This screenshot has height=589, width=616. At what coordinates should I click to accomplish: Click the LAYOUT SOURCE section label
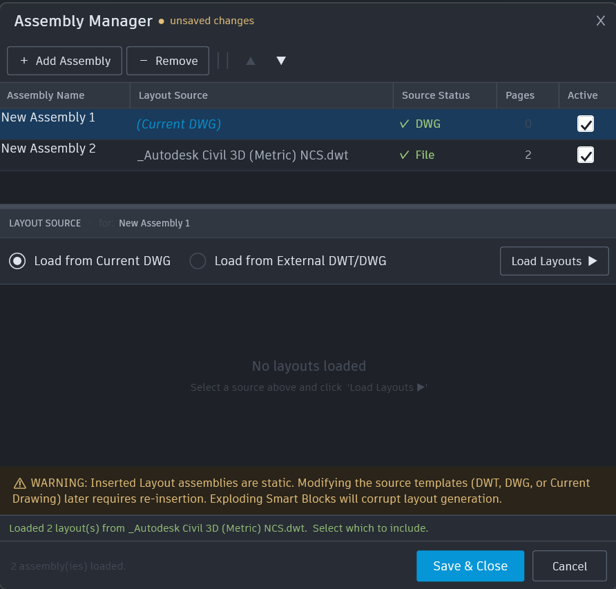pyautogui.click(x=45, y=223)
